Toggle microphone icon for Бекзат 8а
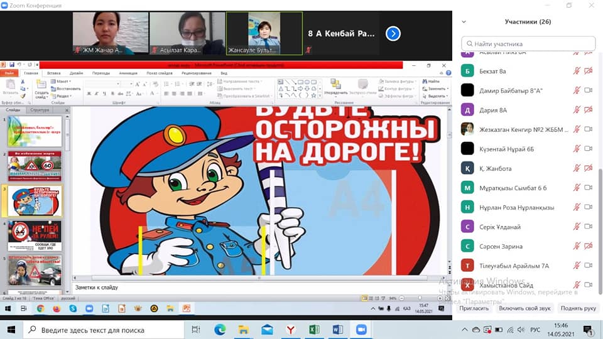Screen dimensions: 603x339 pos(577,71)
